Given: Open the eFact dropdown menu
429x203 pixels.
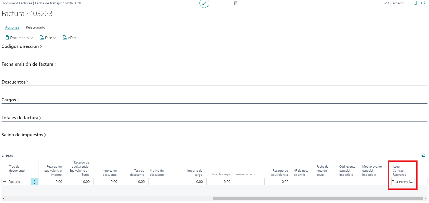Looking at the screenshot, I should tap(72, 38).
